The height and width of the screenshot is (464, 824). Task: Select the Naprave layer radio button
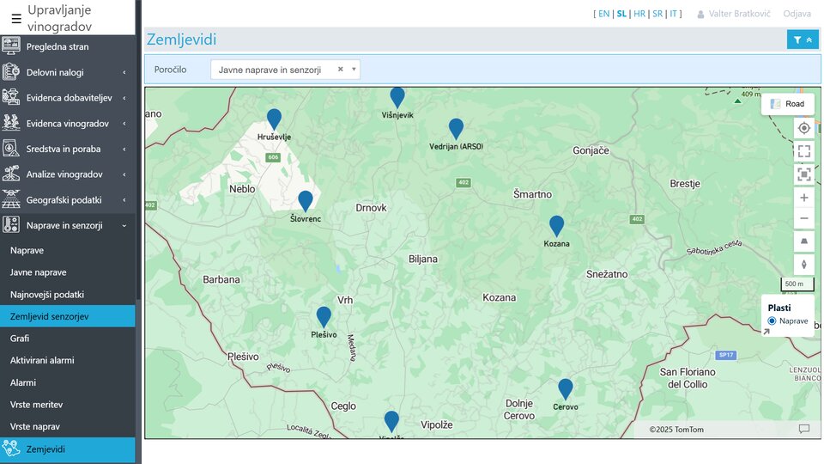(772, 321)
